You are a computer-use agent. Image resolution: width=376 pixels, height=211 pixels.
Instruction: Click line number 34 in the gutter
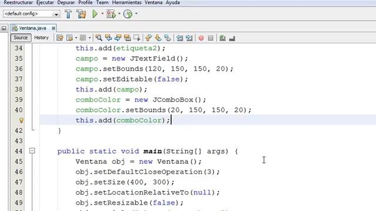tap(19, 48)
